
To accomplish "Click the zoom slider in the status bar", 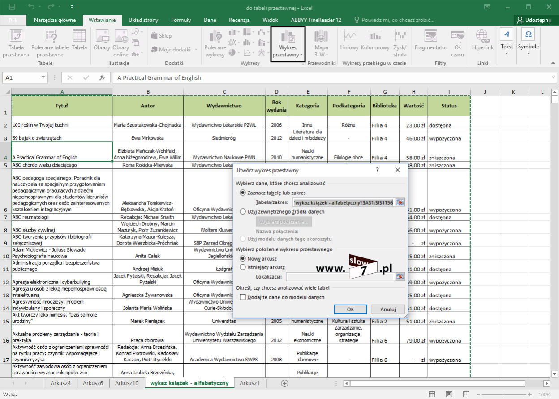I will click(x=503, y=395).
